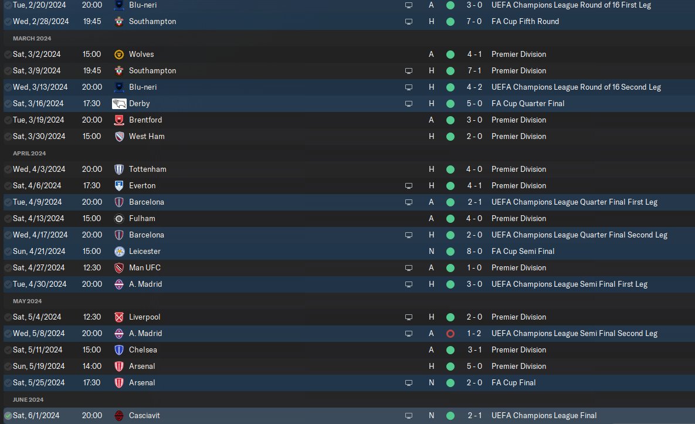Collapse the MAY 2024 month group
The image size is (695, 424).
coord(27,301)
